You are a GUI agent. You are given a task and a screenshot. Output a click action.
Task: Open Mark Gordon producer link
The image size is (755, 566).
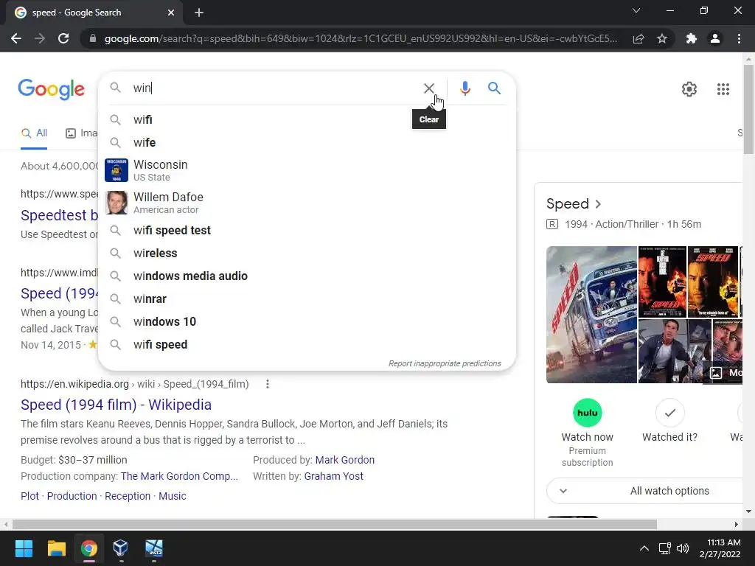pos(345,460)
